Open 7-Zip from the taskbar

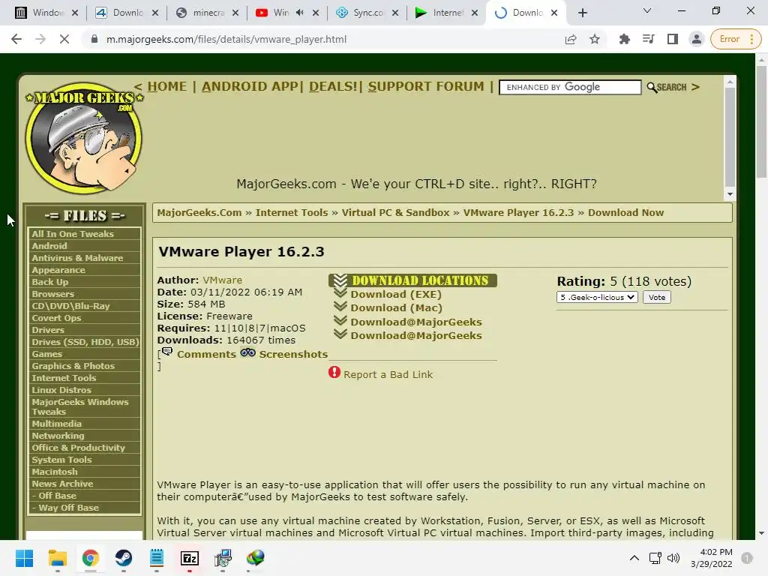[x=190, y=558]
